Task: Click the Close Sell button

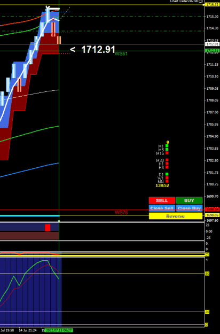Action: click(162, 208)
